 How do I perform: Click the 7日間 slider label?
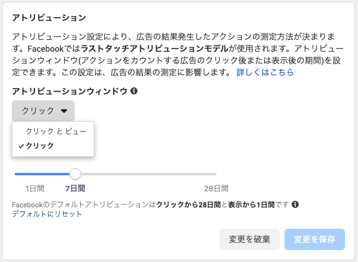tap(75, 188)
